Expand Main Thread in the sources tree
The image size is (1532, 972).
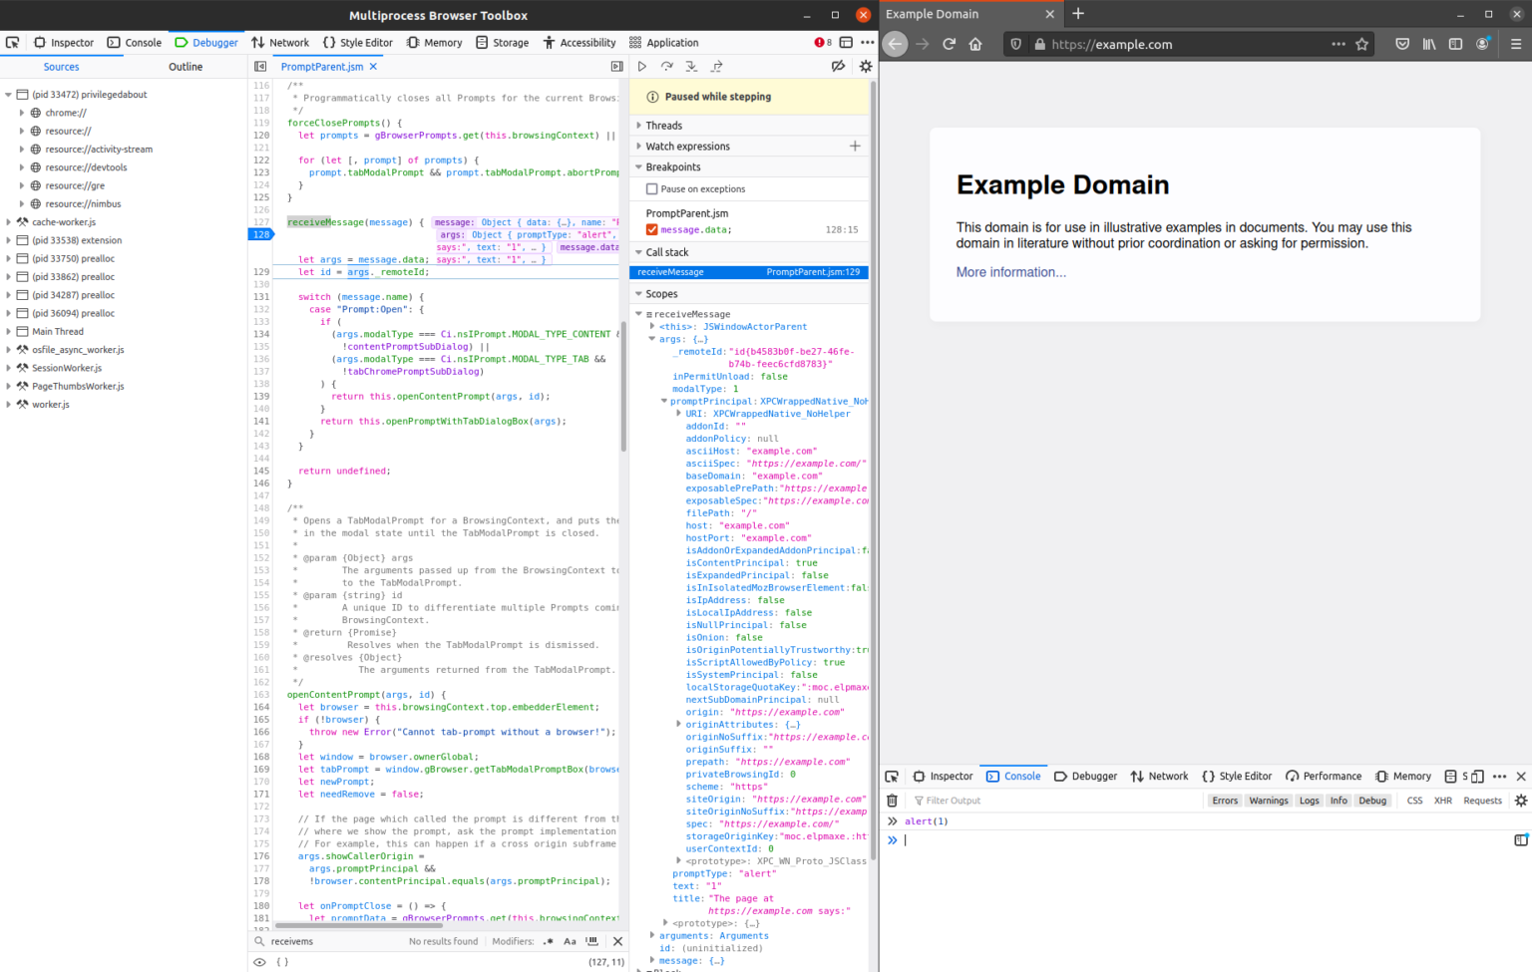coord(8,330)
